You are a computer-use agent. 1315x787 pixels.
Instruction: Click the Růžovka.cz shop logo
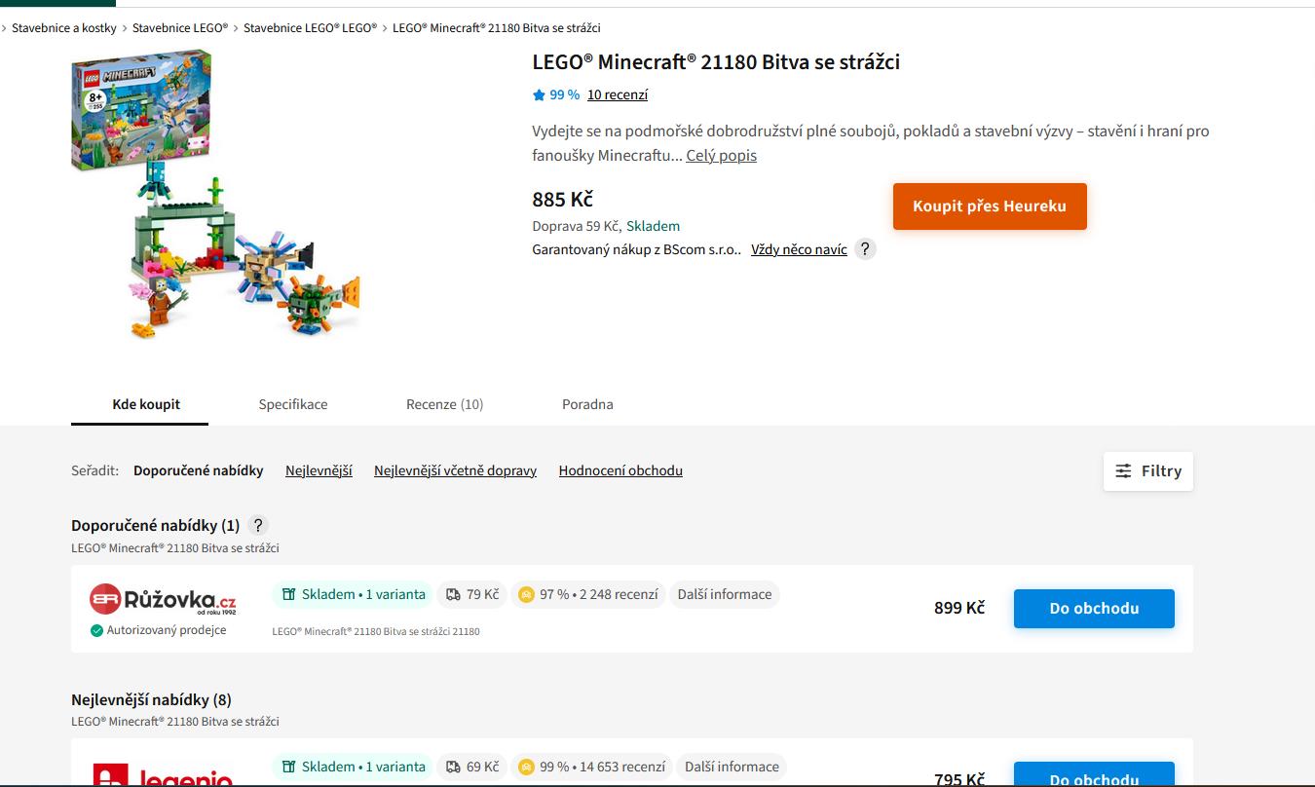tap(163, 599)
